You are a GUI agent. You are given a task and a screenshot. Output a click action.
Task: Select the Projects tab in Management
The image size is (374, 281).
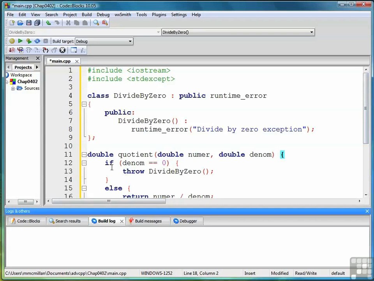pyautogui.click(x=23, y=67)
